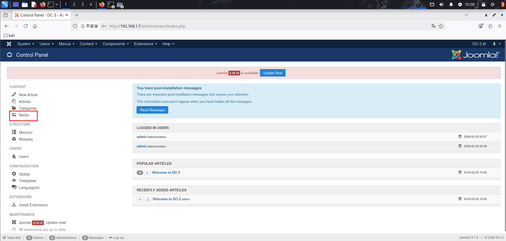Screen dimensions: 506x241
Task: Open Media manager in sidebar
Action: [x=24, y=115]
